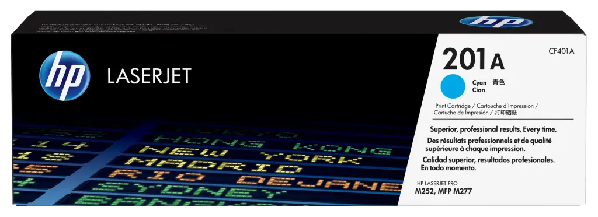Click the Spanish word Cian
The height and width of the screenshot is (217, 598).
tap(479, 90)
